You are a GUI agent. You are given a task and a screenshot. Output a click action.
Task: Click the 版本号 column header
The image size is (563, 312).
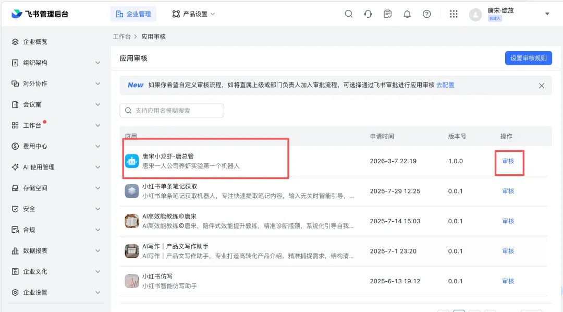pyautogui.click(x=457, y=136)
